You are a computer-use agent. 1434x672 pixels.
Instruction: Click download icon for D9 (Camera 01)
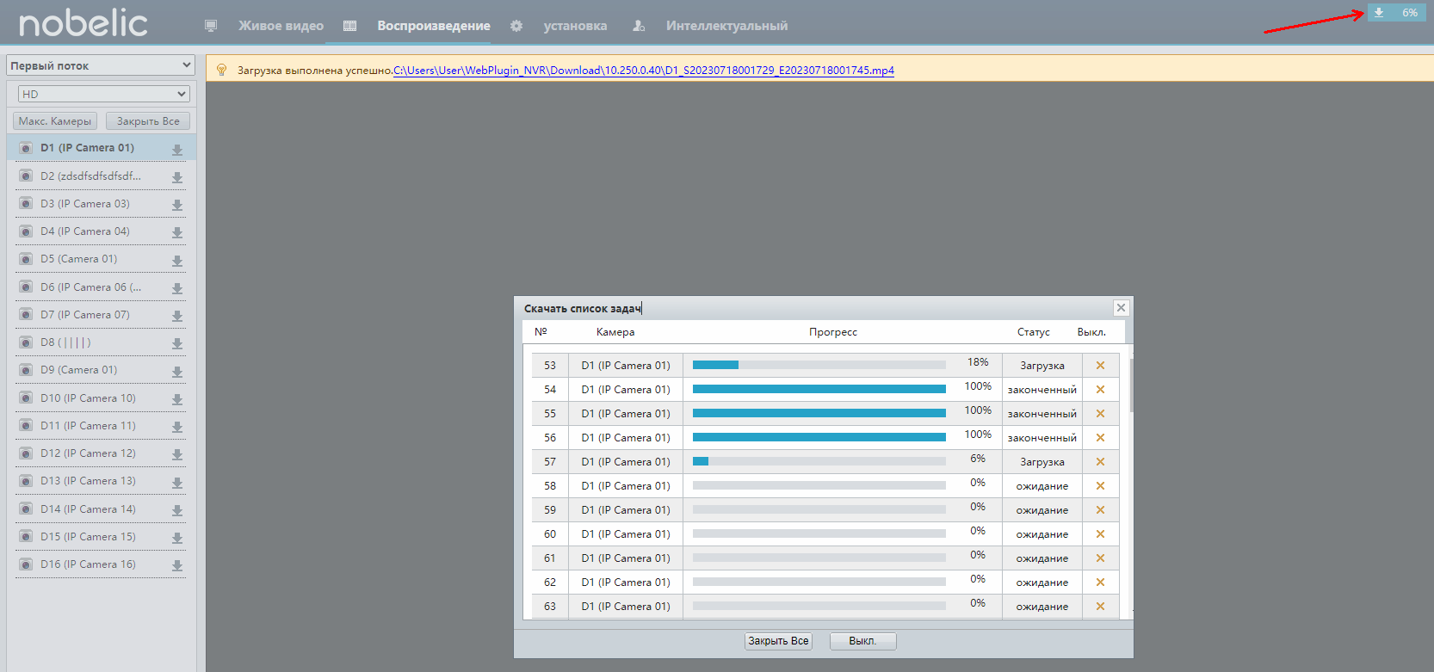177,372
